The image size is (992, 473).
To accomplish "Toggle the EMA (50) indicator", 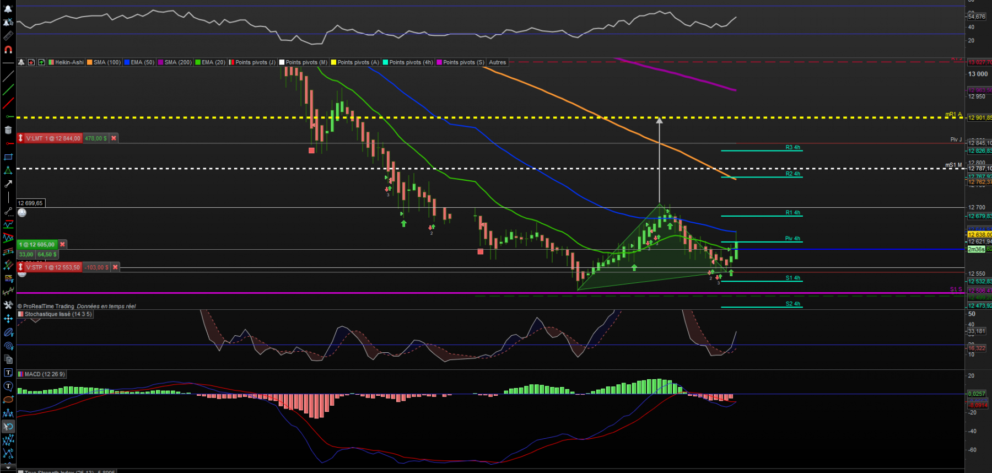I will tap(142, 62).
